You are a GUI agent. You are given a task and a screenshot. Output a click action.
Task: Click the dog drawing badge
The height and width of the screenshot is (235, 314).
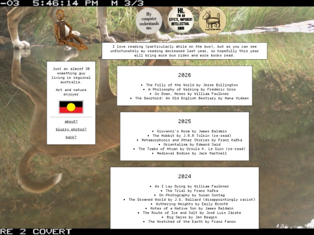pyautogui.click(x=212, y=21)
